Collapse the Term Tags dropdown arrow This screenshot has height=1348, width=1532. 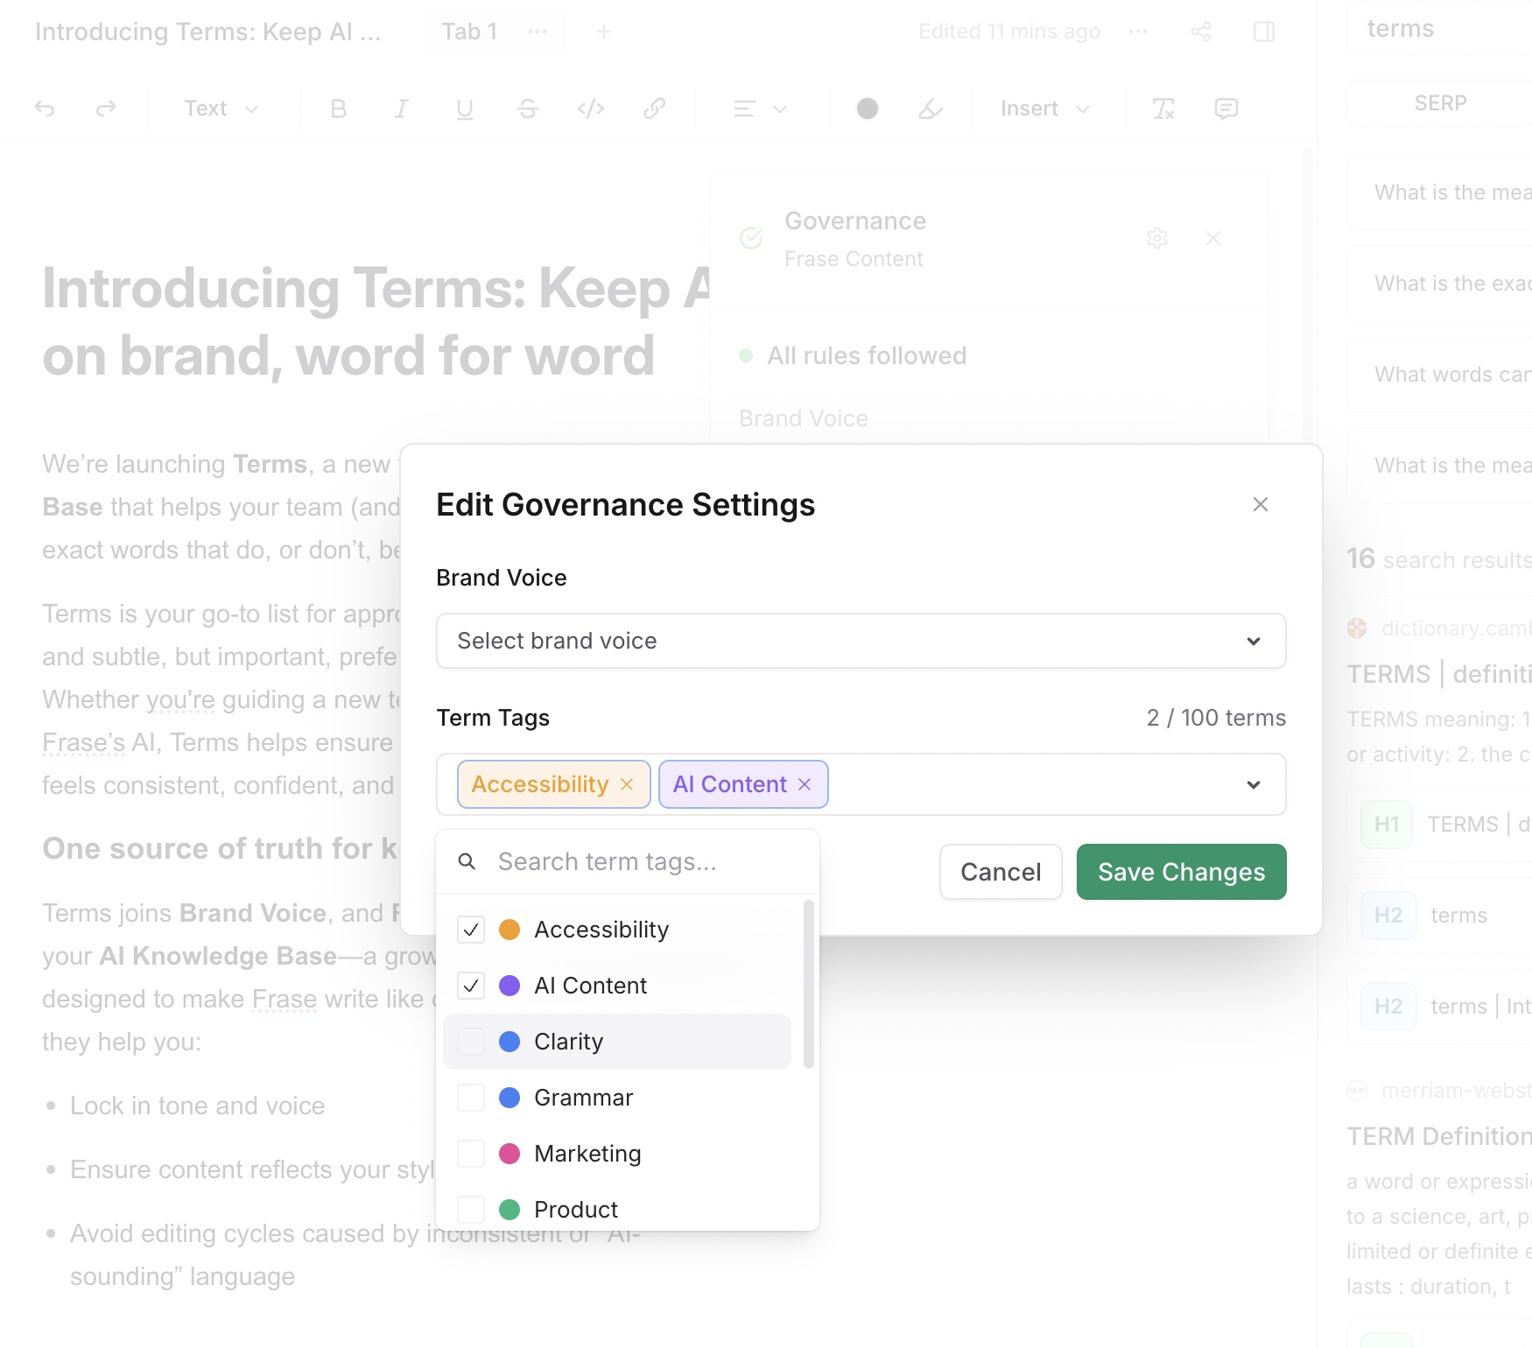(1254, 784)
